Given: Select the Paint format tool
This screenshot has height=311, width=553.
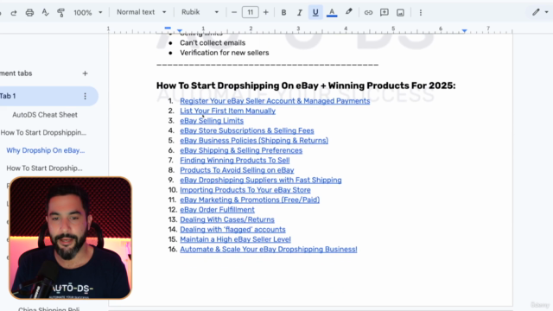Looking at the screenshot, I should pos(60,13).
